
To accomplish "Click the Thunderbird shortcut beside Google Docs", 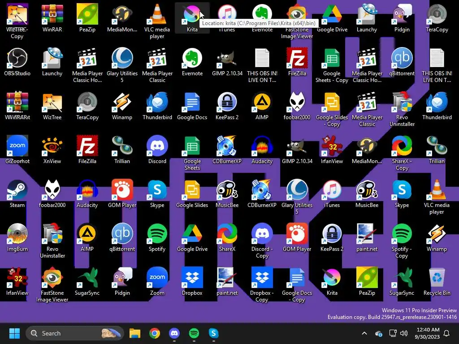I will point(157,106).
